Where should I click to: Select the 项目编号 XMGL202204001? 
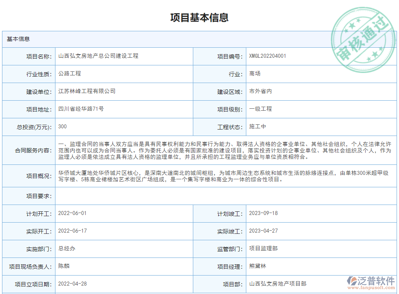tap(268, 56)
